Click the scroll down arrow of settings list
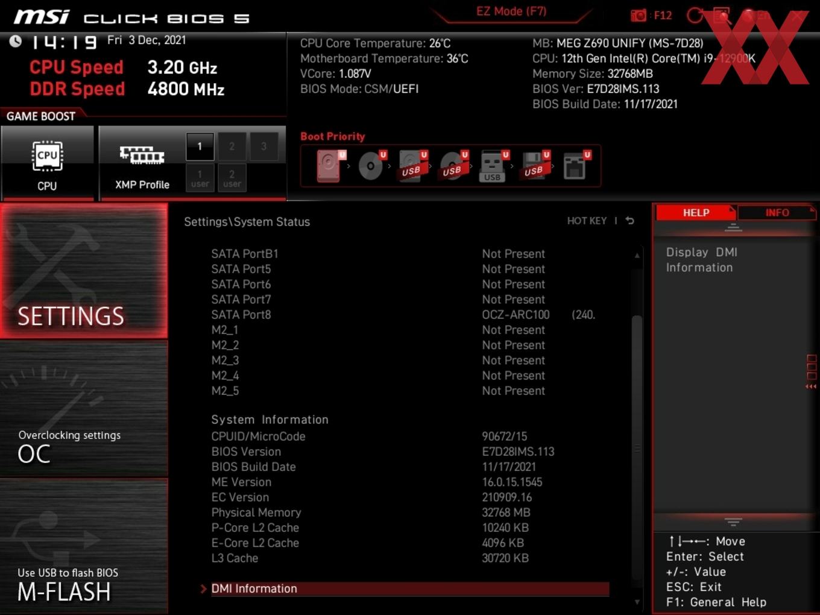Screen dimensions: 820x615 [637, 602]
